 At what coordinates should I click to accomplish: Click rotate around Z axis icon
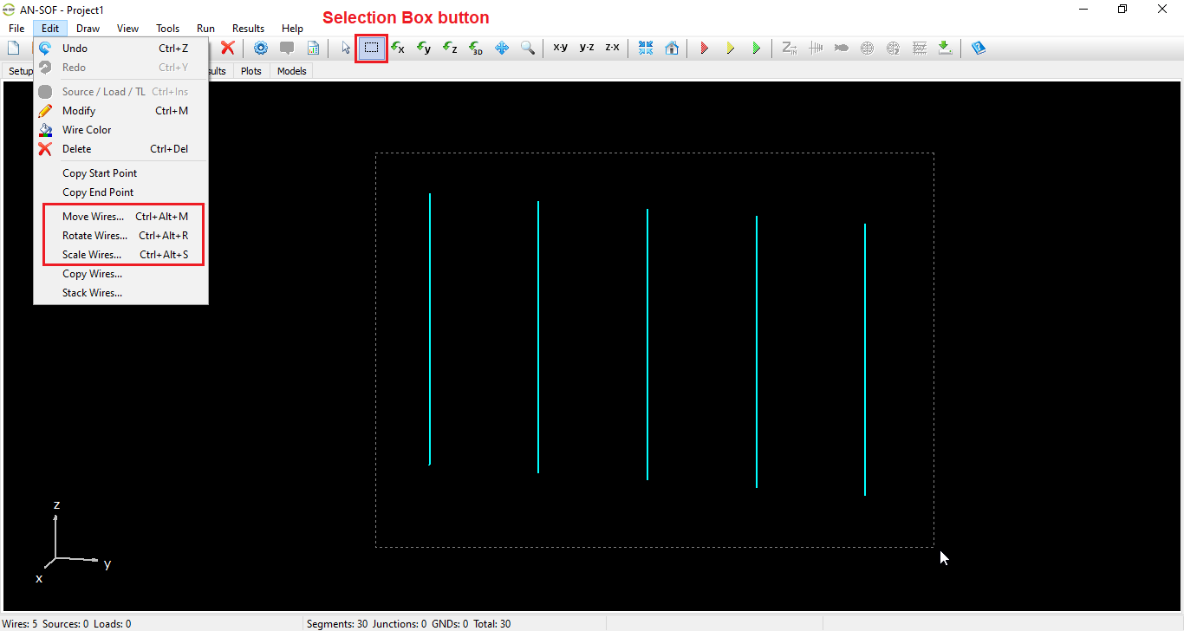(x=450, y=48)
